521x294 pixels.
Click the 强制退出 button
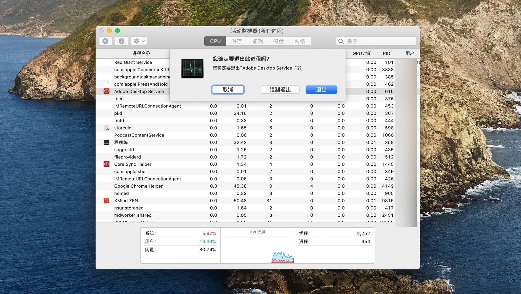(x=280, y=89)
